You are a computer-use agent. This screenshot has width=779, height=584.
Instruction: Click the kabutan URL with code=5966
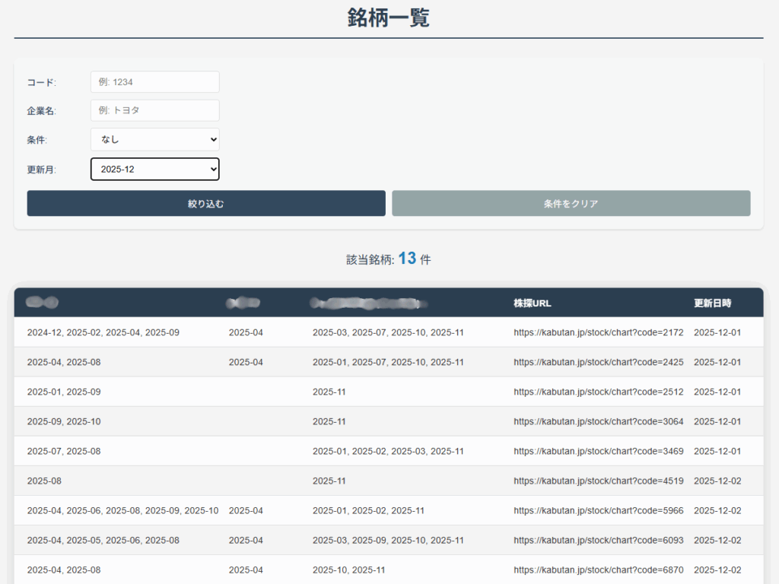(598, 510)
